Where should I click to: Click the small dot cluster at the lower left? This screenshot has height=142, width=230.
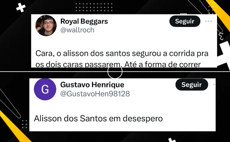25,124
